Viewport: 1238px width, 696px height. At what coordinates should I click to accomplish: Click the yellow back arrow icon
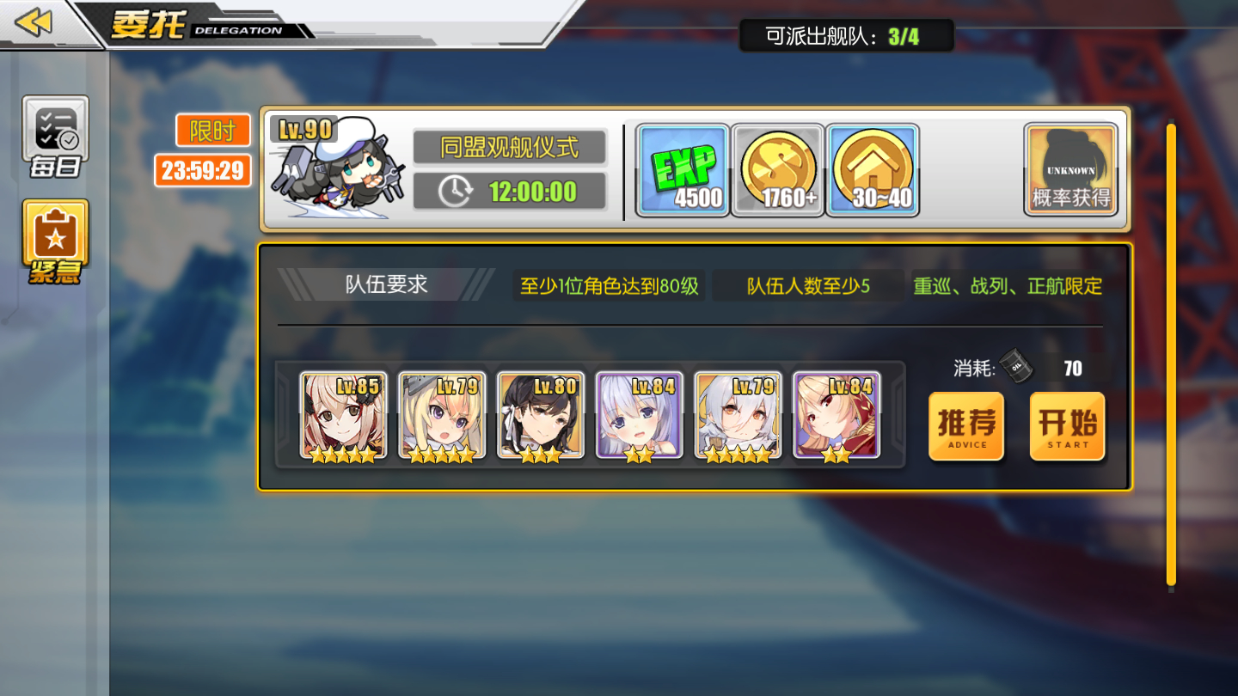point(34,22)
